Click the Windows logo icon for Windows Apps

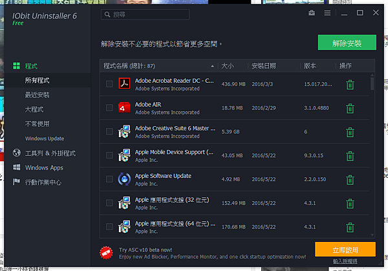[x=17, y=167]
